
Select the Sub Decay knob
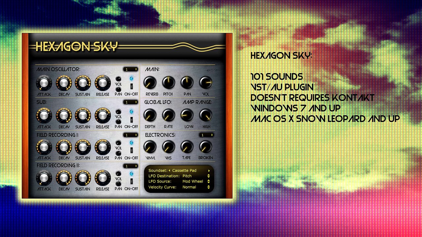pyautogui.click(x=64, y=116)
